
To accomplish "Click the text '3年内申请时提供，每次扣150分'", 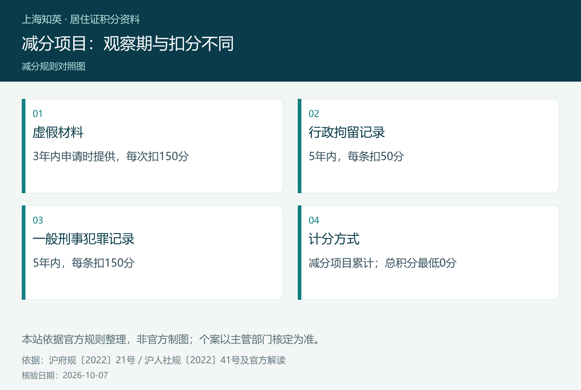I will pos(111,156).
